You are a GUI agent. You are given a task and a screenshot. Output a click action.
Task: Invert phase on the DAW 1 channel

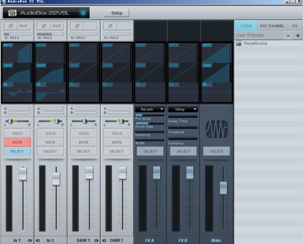coord(77,26)
